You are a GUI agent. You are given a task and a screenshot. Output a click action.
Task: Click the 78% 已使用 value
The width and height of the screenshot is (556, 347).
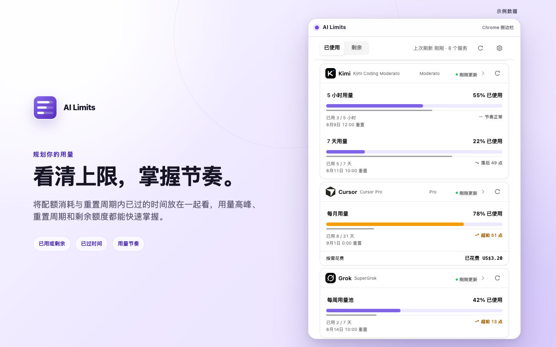click(x=488, y=214)
